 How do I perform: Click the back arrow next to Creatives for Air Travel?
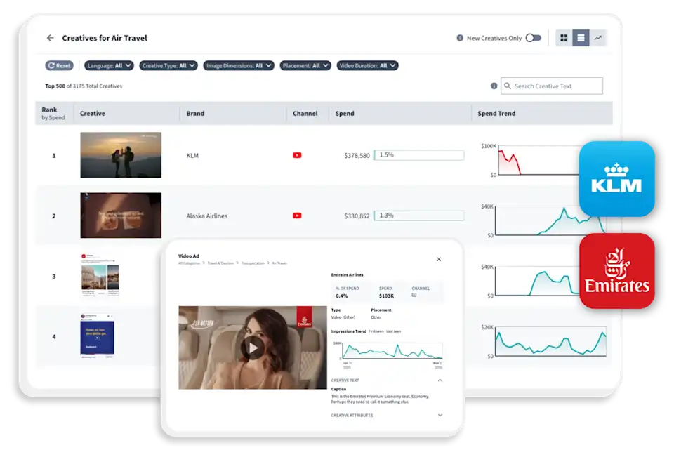click(48, 38)
